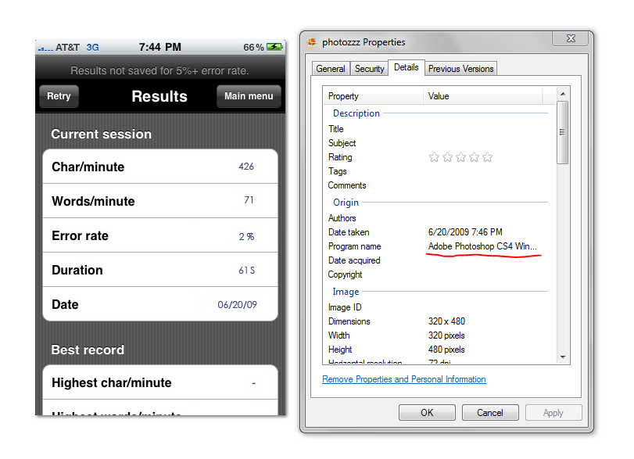Select the Char/minute row
This screenshot has width=634, height=459.
[160, 167]
